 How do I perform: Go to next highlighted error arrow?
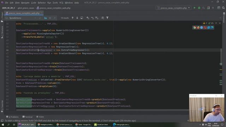coord(220,23)
